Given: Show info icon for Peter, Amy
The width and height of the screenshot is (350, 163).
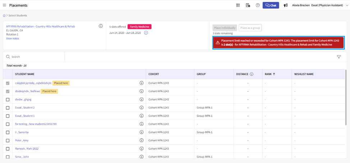Looking at the screenshot, I should click(142, 140).
